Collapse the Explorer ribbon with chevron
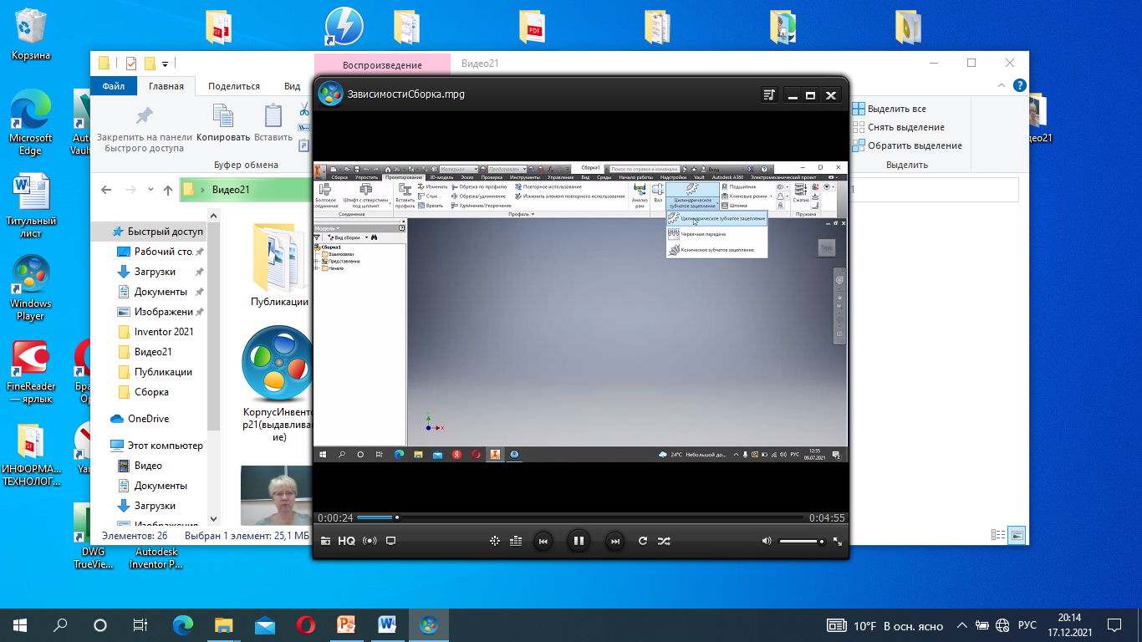Screen dimensions: 1142x642 pyautogui.click(x=1003, y=86)
